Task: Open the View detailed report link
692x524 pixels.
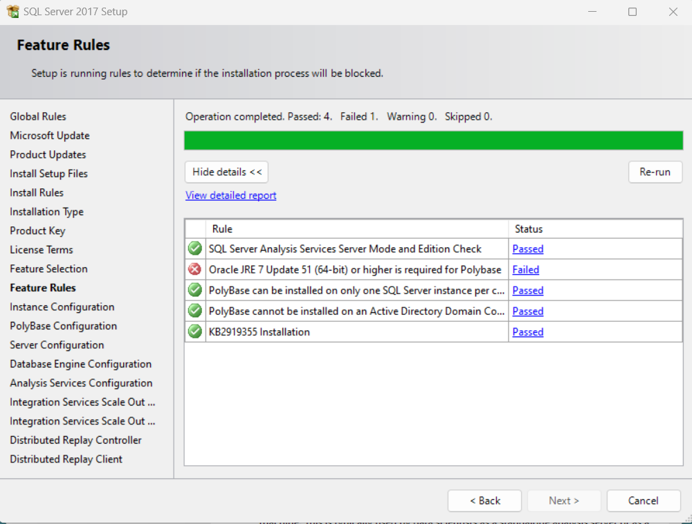Action: click(x=231, y=195)
